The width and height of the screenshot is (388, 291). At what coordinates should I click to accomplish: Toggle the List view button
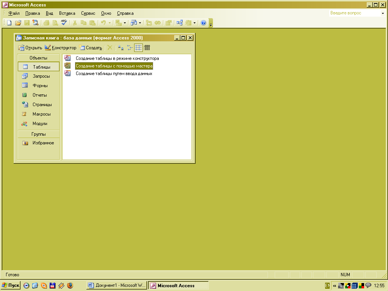tap(138, 48)
